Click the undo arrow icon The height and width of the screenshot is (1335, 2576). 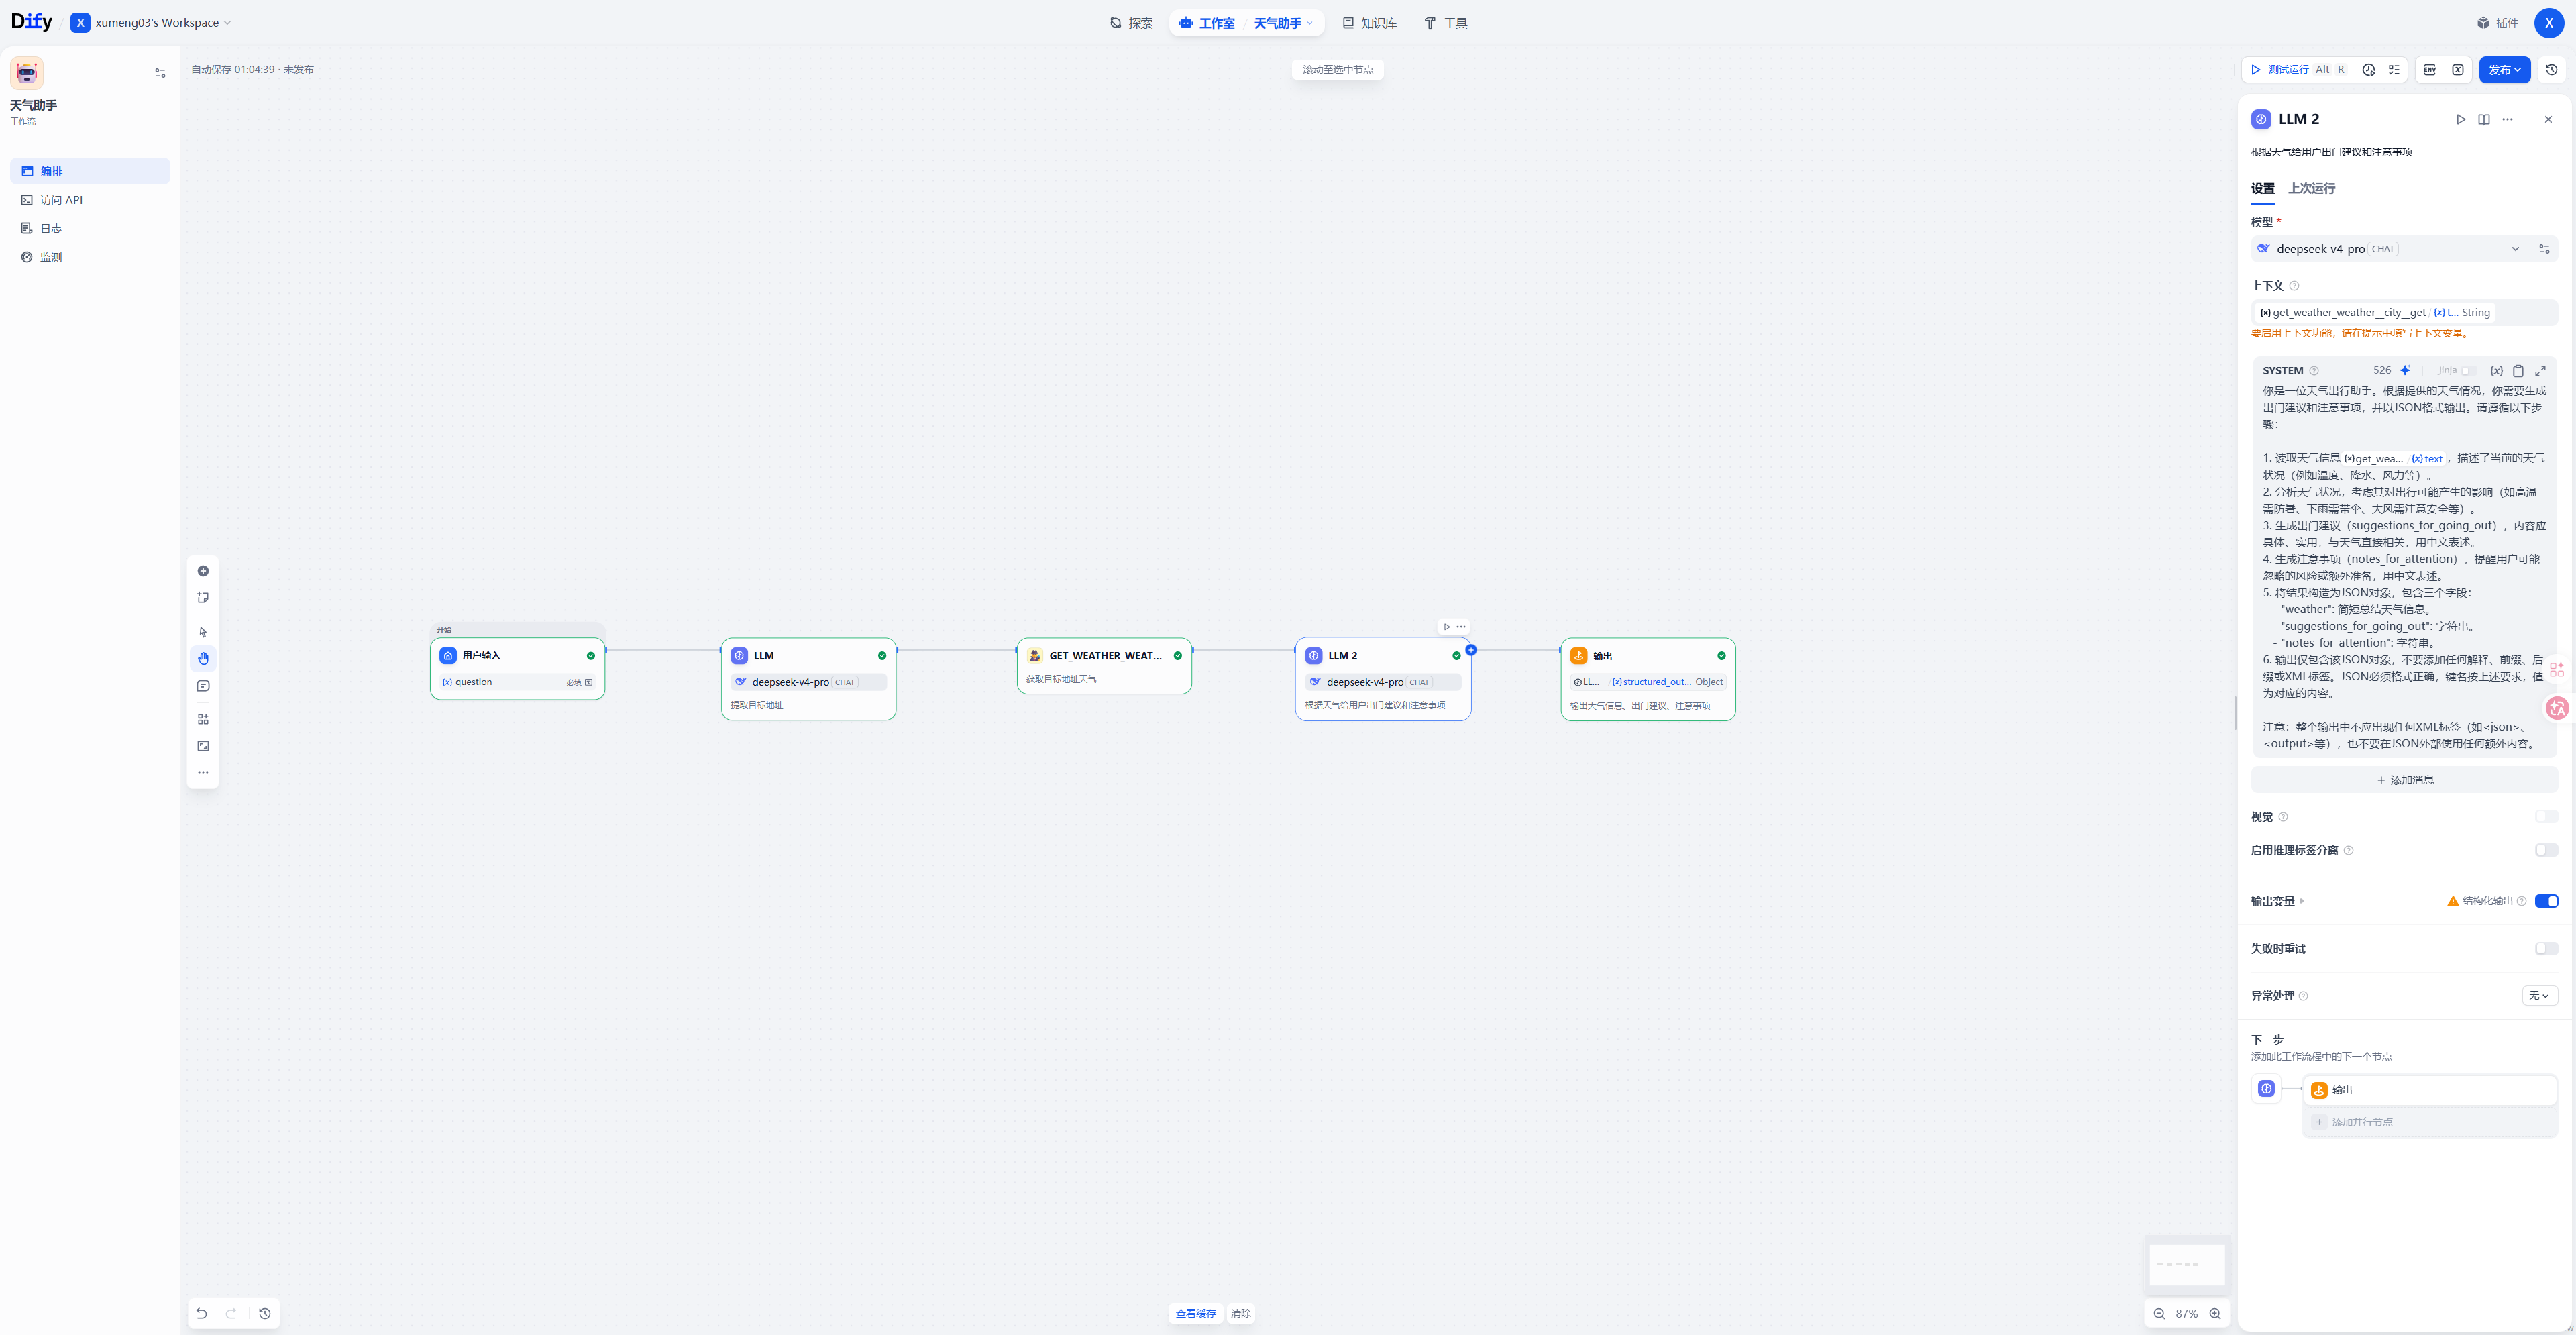coord(202,1313)
